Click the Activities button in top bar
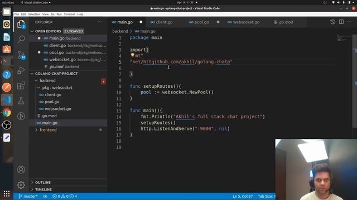This screenshot has height=200, width=357. click(x=8, y=2)
